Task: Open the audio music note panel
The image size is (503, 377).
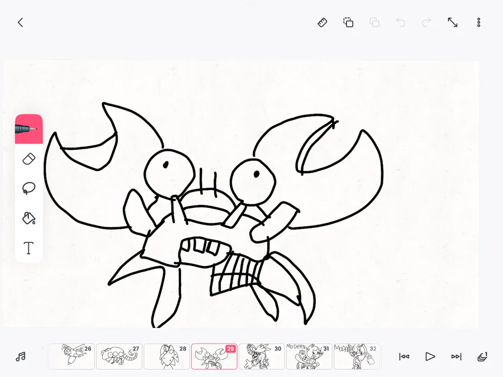Action: (21, 356)
